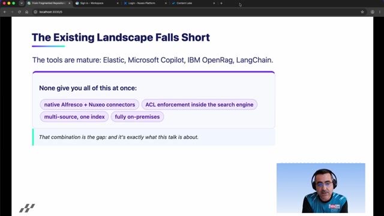Screen dimensions: 384x216
Task: Open the browser home icon
Action: click(26, 12)
